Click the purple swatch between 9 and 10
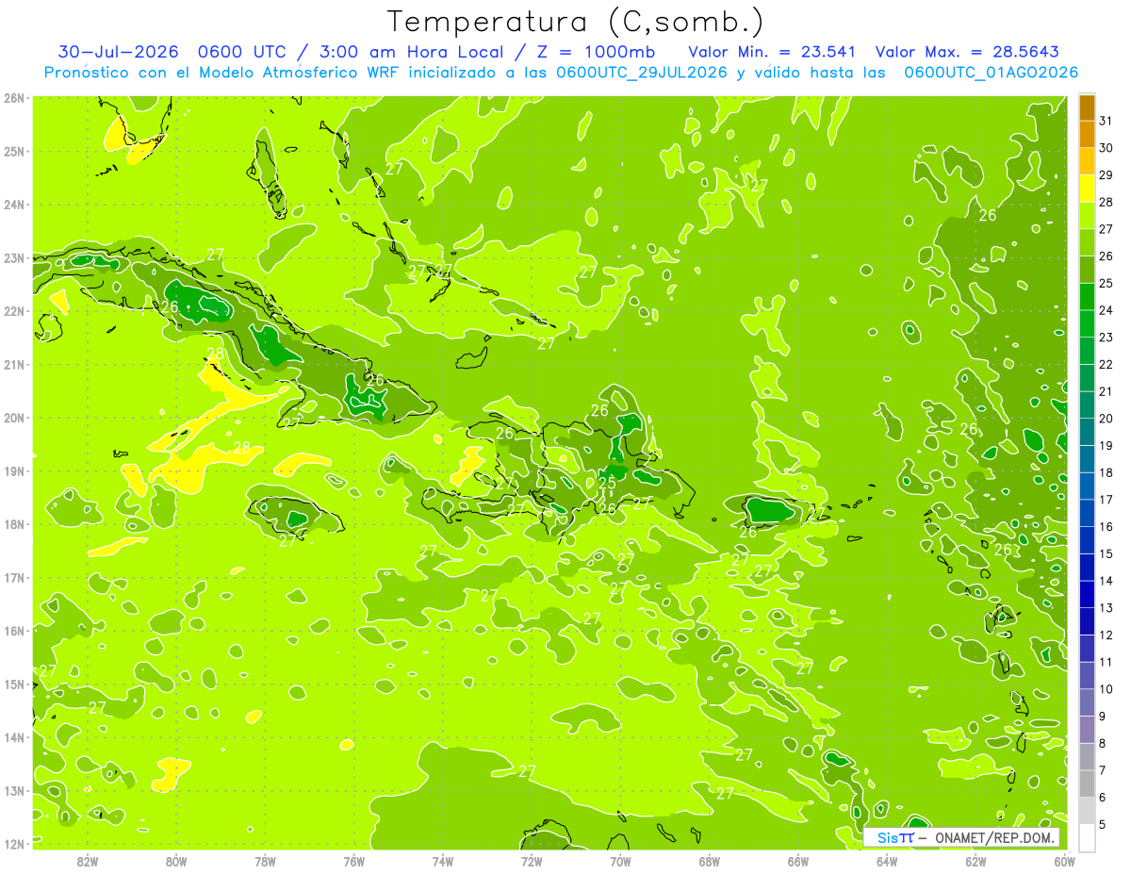The width and height of the screenshot is (1131, 874). [x=1087, y=703]
